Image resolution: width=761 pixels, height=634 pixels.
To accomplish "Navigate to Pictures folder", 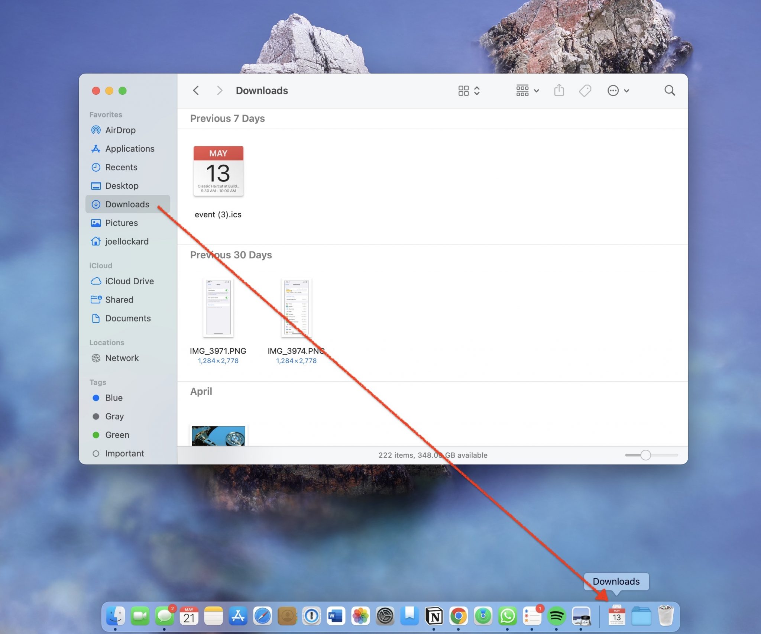I will point(122,223).
